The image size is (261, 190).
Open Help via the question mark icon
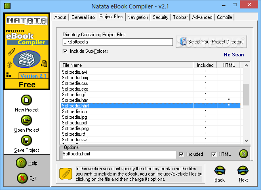tap(21, 163)
